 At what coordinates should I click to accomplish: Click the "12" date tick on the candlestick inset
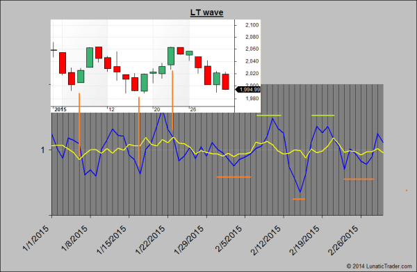coord(112,110)
